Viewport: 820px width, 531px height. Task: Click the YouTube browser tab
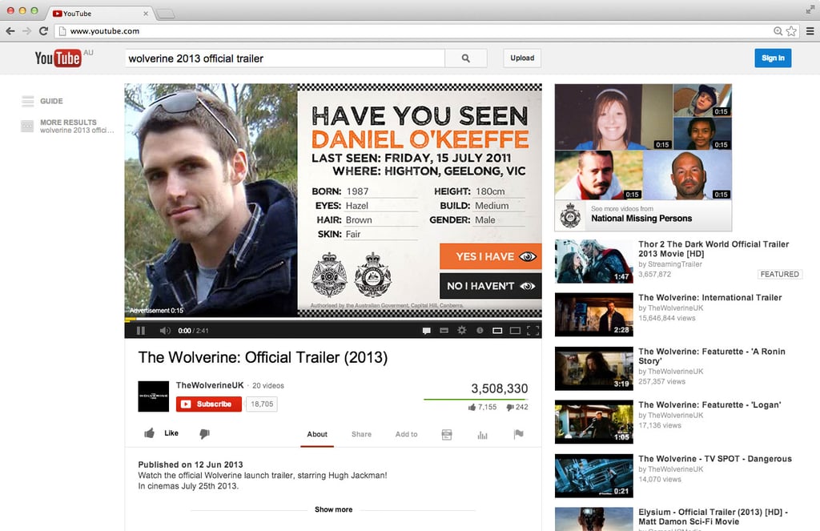[x=99, y=13]
